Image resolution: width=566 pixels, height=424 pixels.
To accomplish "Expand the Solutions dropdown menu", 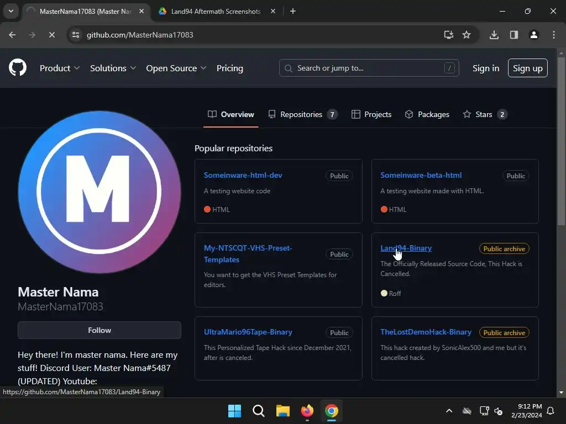I will pos(113,68).
